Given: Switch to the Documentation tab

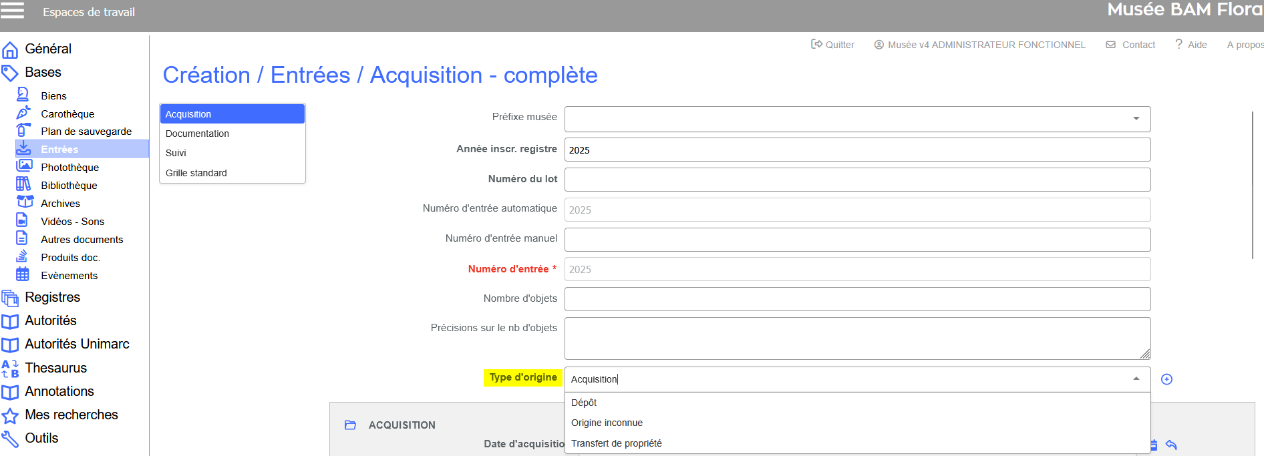Looking at the screenshot, I should (197, 134).
